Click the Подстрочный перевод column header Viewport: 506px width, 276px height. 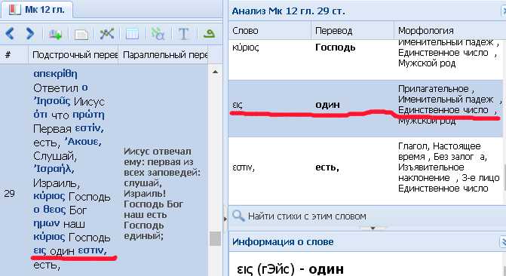point(74,55)
